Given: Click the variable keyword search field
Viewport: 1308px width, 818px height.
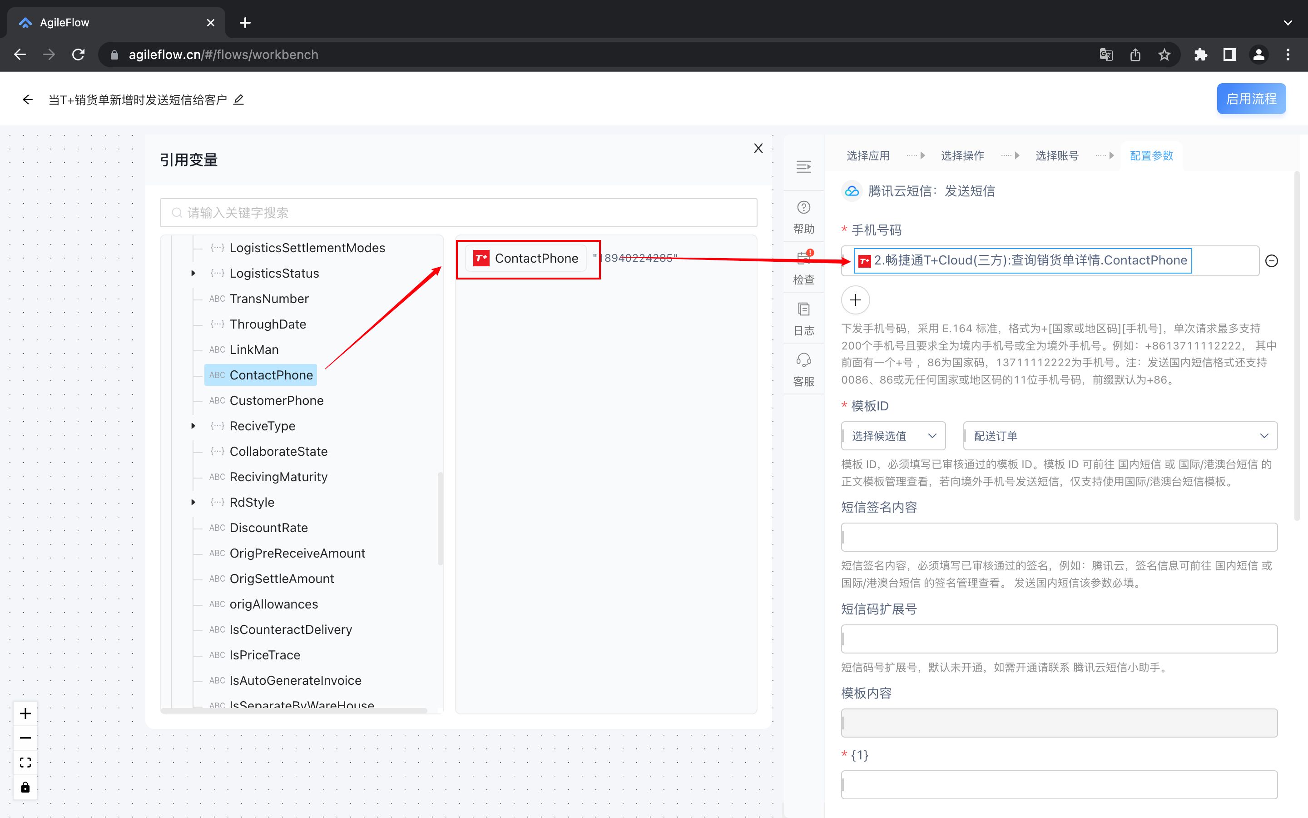Looking at the screenshot, I should (x=458, y=213).
